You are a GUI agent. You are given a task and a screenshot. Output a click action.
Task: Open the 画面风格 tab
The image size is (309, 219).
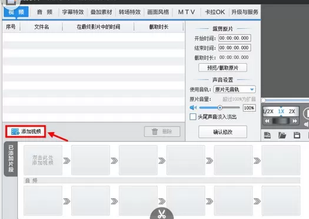point(158,12)
